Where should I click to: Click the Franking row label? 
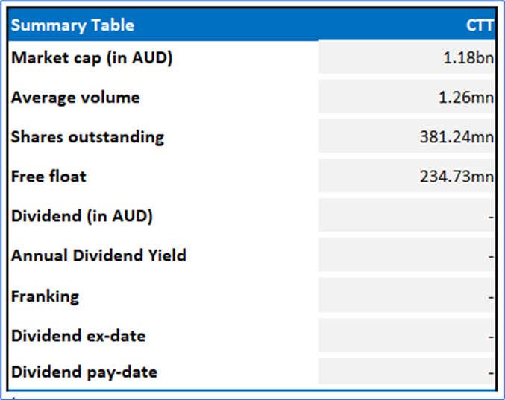(45, 296)
